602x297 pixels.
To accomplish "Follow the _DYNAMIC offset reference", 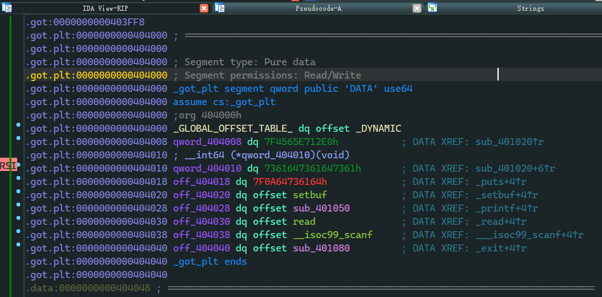I will pyautogui.click(x=378, y=129).
